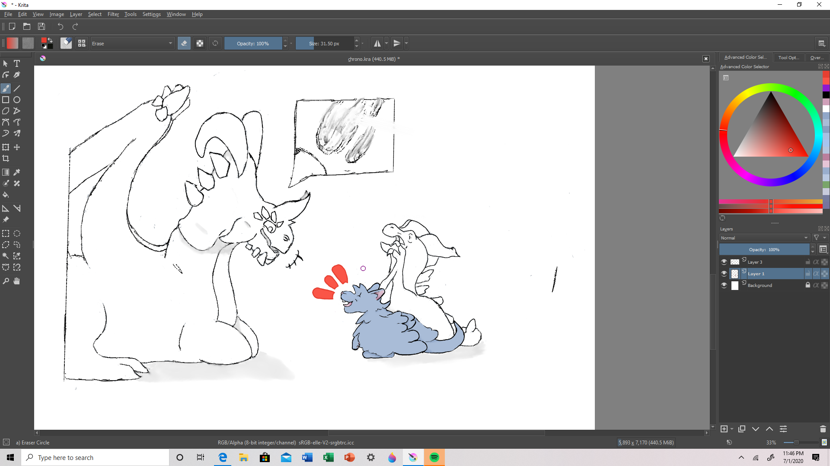Select the Ellipse tool
The height and width of the screenshot is (466, 830).
click(17, 100)
